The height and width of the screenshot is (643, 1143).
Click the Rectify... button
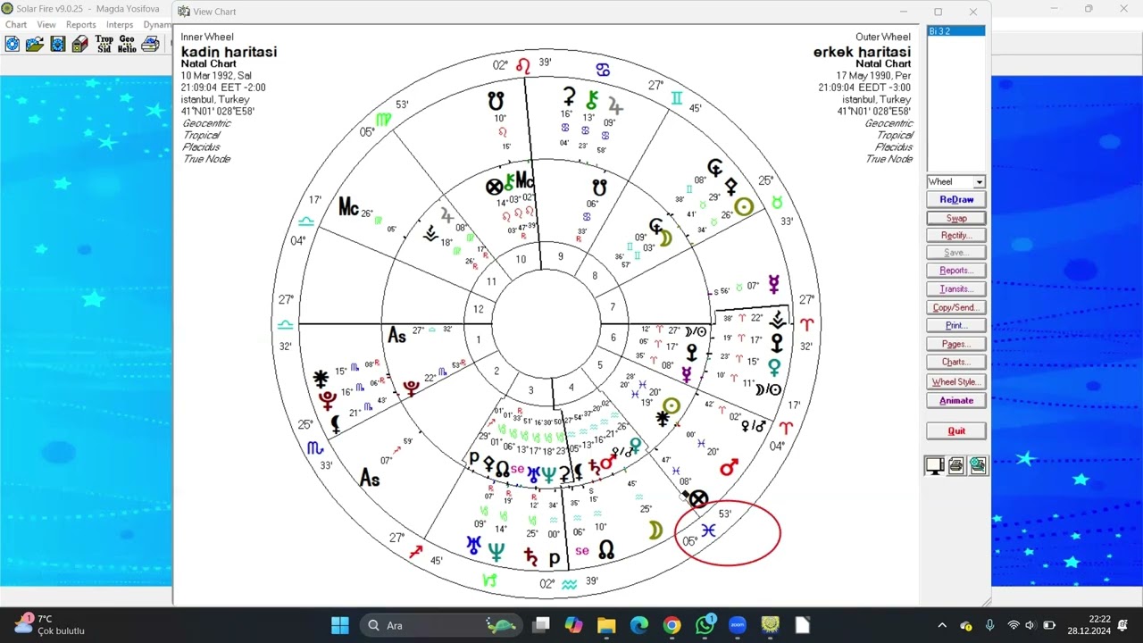click(x=956, y=235)
